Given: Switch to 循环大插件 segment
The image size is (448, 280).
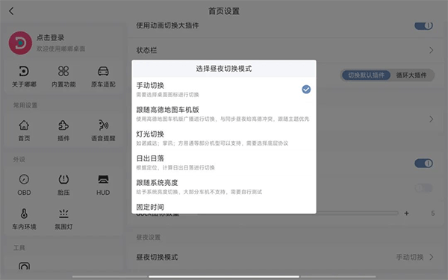Looking at the screenshot, I should (411, 75).
